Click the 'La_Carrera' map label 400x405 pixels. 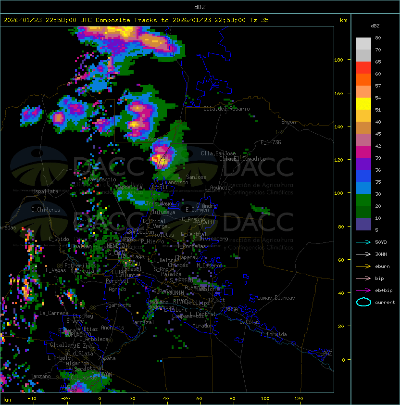[x=54, y=313]
